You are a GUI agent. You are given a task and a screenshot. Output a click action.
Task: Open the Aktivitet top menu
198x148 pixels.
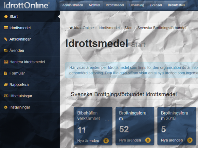(94, 5)
